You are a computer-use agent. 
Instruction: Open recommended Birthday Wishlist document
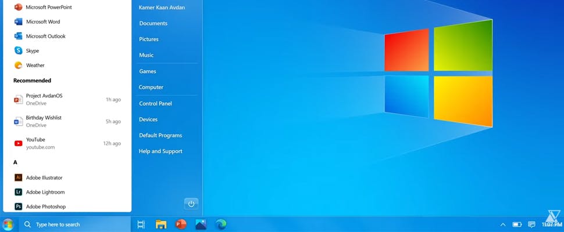point(67,121)
